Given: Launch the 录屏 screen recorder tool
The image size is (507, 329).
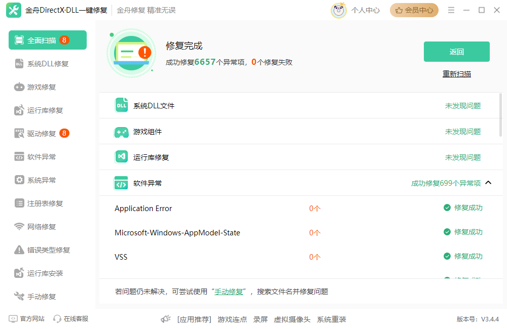Looking at the screenshot, I should (x=260, y=319).
